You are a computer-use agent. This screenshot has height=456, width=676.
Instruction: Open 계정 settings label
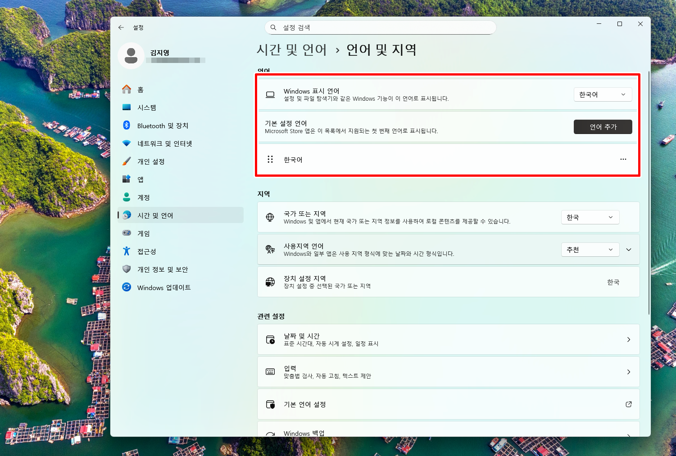click(x=144, y=197)
